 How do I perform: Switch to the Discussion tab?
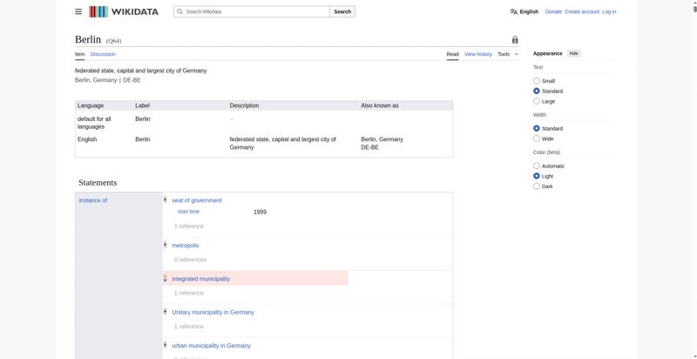pos(103,54)
